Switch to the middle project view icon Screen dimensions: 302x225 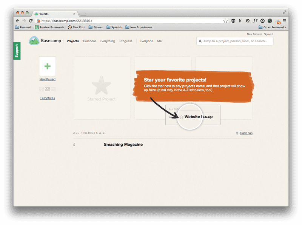pos(48,89)
